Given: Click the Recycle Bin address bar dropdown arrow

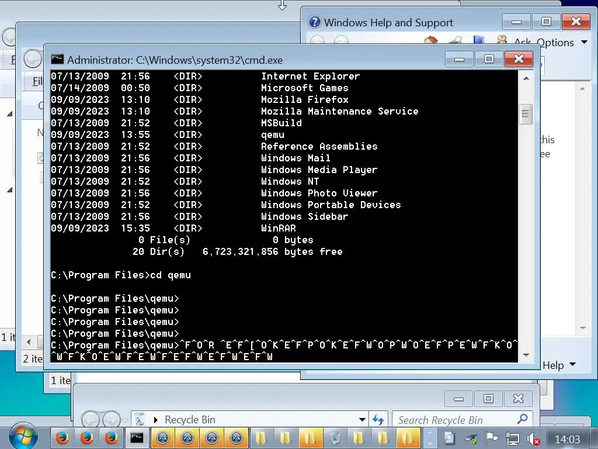Looking at the screenshot, I should pos(362,420).
